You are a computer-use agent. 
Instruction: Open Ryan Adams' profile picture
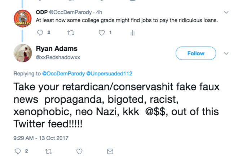pyautogui.click(x=22, y=53)
